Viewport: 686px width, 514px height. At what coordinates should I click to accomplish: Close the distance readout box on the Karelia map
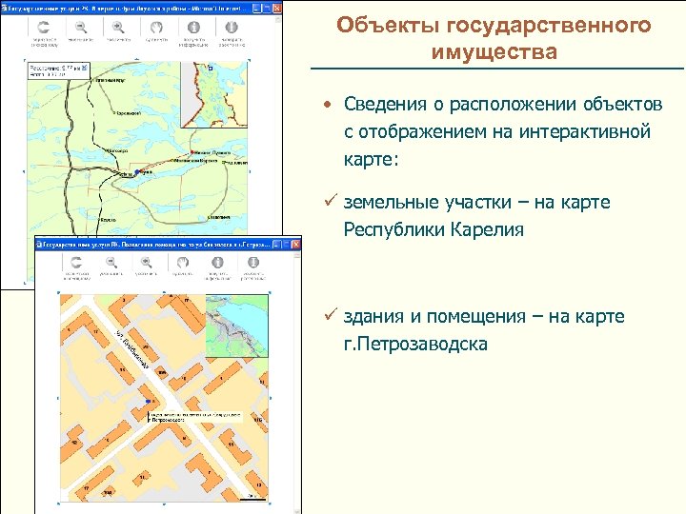tap(85, 68)
